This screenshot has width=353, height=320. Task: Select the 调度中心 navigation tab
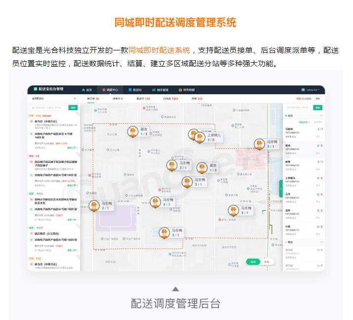coord(110,90)
